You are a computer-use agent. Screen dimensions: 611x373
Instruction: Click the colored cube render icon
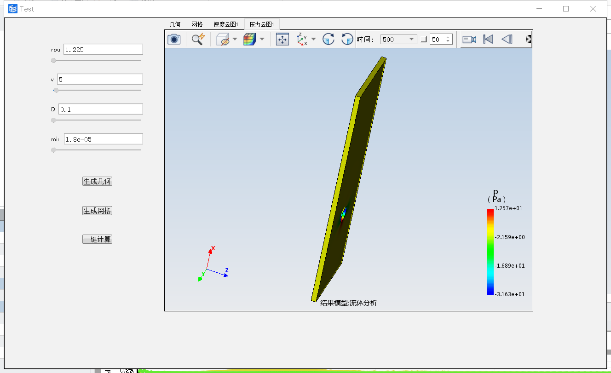coord(249,40)
